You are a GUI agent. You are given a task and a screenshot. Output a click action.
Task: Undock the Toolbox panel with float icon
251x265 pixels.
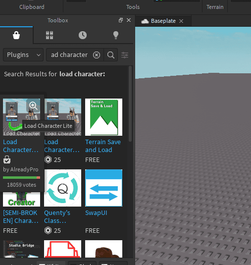click(x=121, y=20)
